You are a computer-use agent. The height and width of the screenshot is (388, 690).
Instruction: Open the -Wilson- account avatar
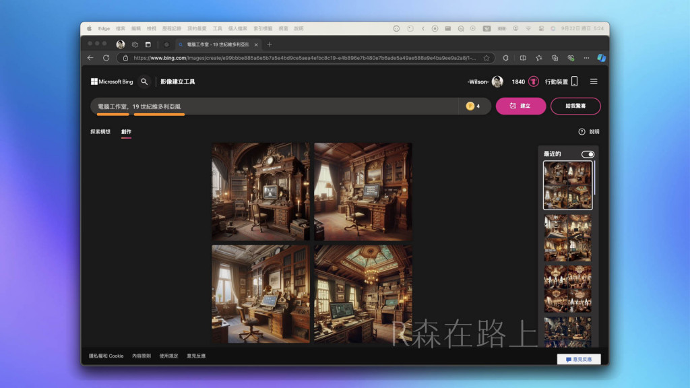coord(497,82)
